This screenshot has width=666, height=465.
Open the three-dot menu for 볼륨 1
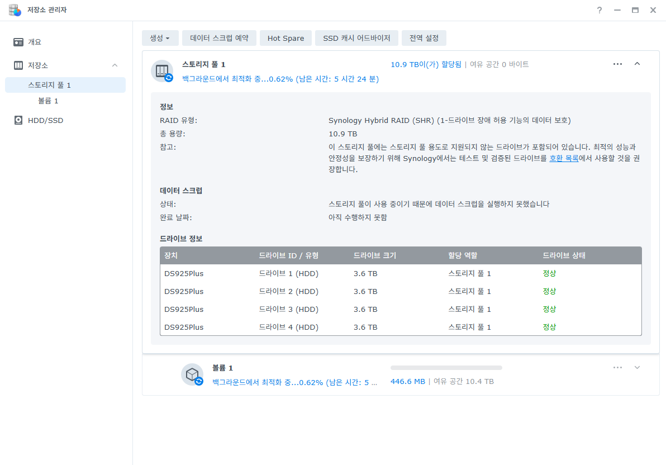tap(617, 368)
